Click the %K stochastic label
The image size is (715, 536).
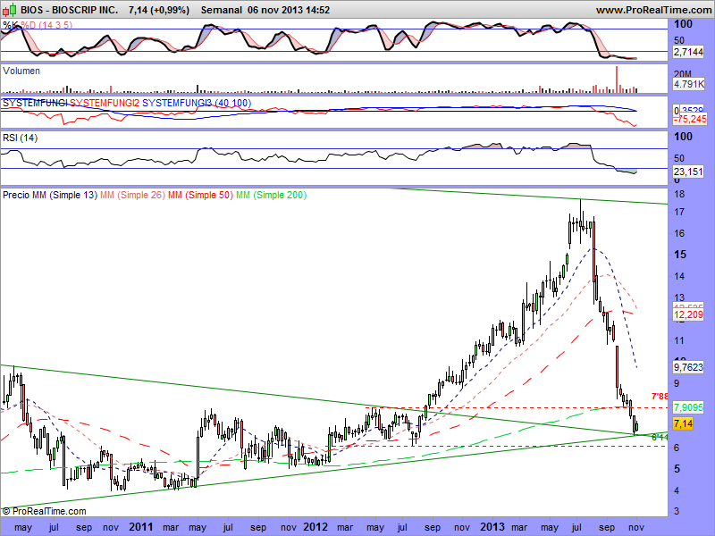(x=11, y=25)
